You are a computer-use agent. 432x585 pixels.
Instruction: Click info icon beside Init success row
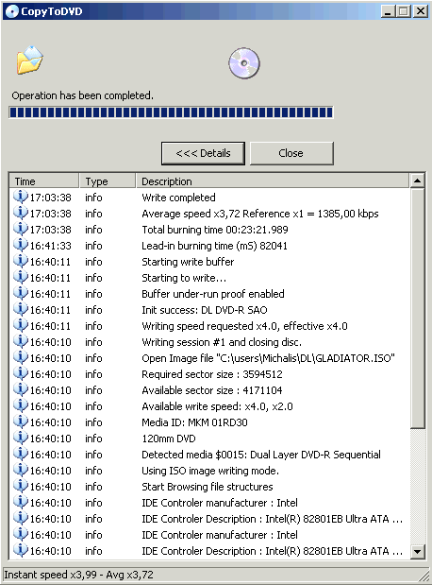click(20, 309)
